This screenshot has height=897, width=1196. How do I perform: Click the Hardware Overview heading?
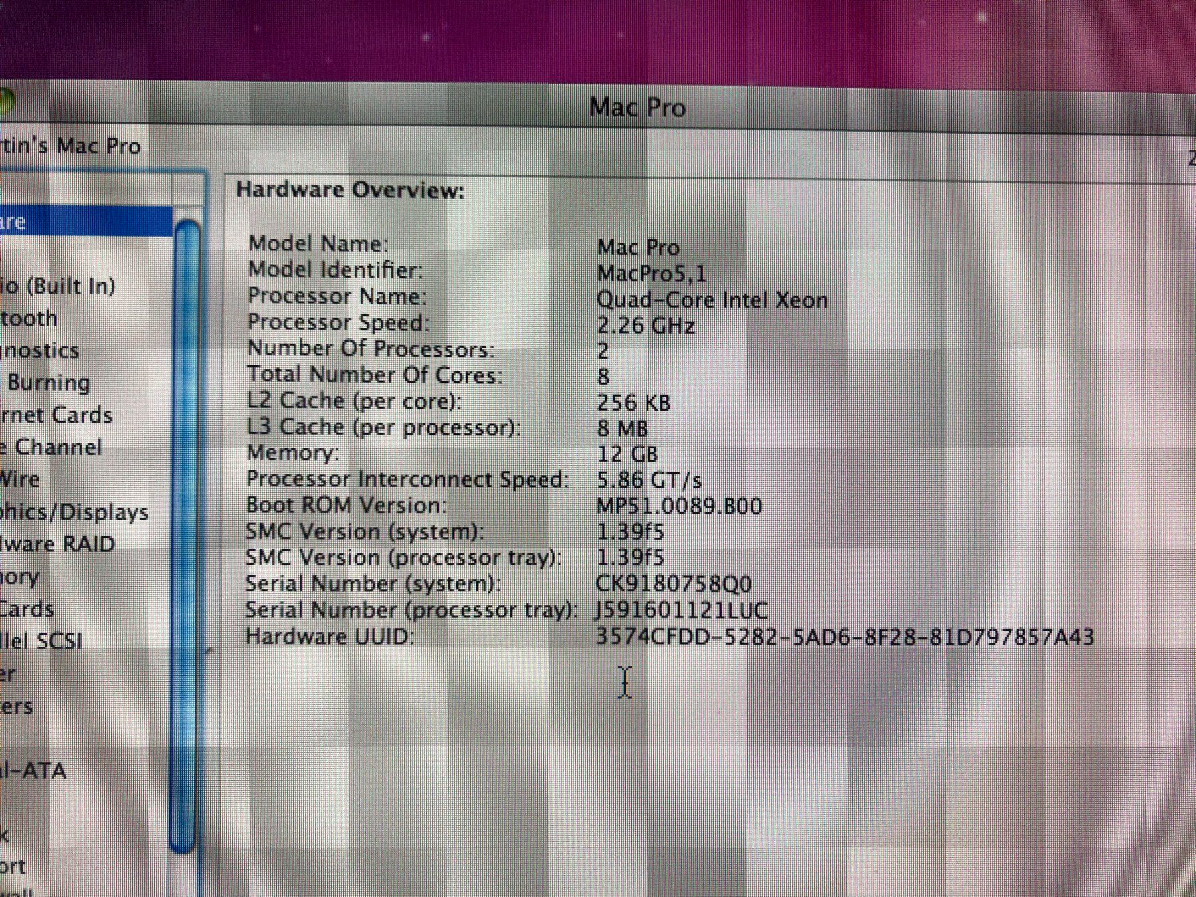351,190
